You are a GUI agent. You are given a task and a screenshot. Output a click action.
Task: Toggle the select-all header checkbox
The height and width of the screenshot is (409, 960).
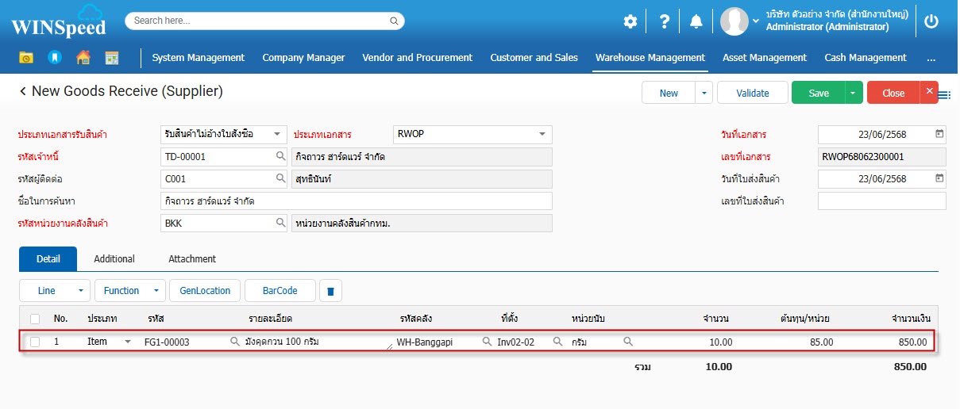[x=35, y=319]
